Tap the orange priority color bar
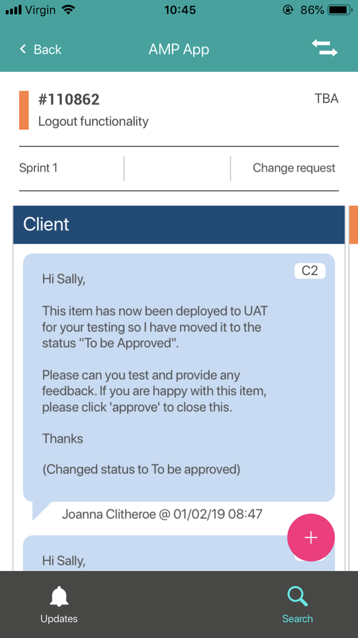 click(x=24, y=110)
